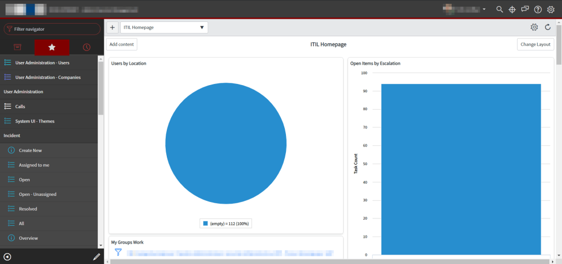Collapse the Incident section in navigator
This screenshot has width=562, height=264.
(12, 135)
